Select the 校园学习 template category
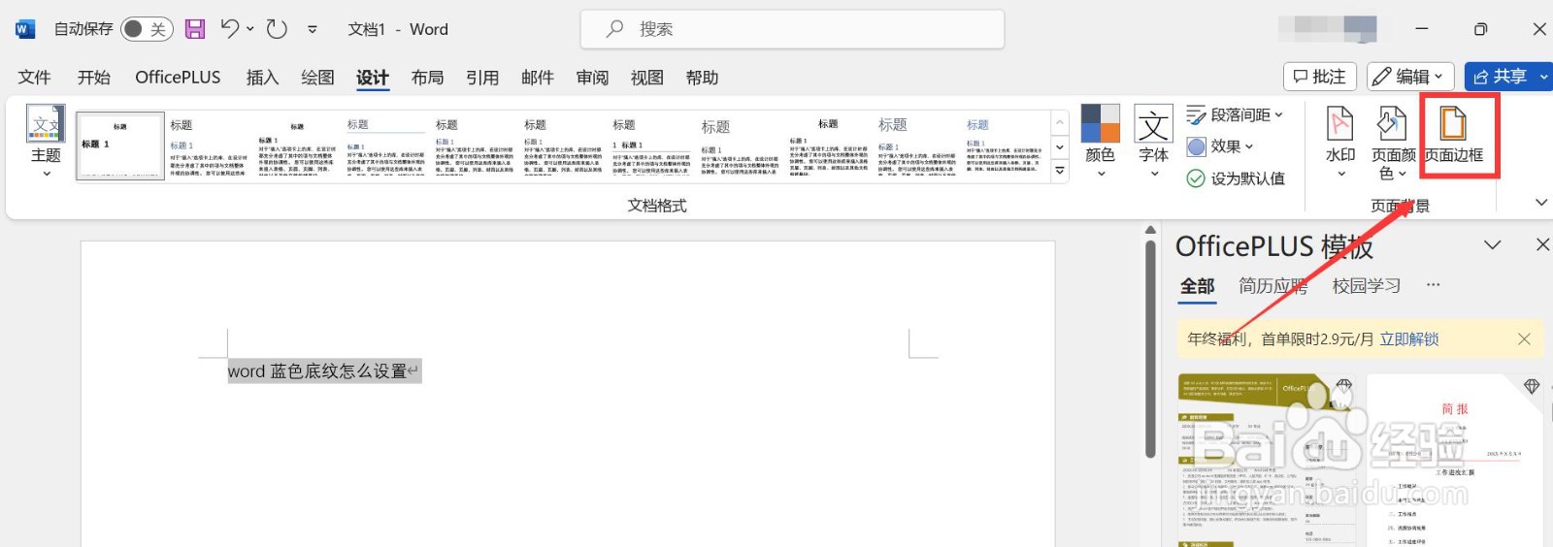The width and height of the screenshot is (1553, 547). coord(1367,286)
